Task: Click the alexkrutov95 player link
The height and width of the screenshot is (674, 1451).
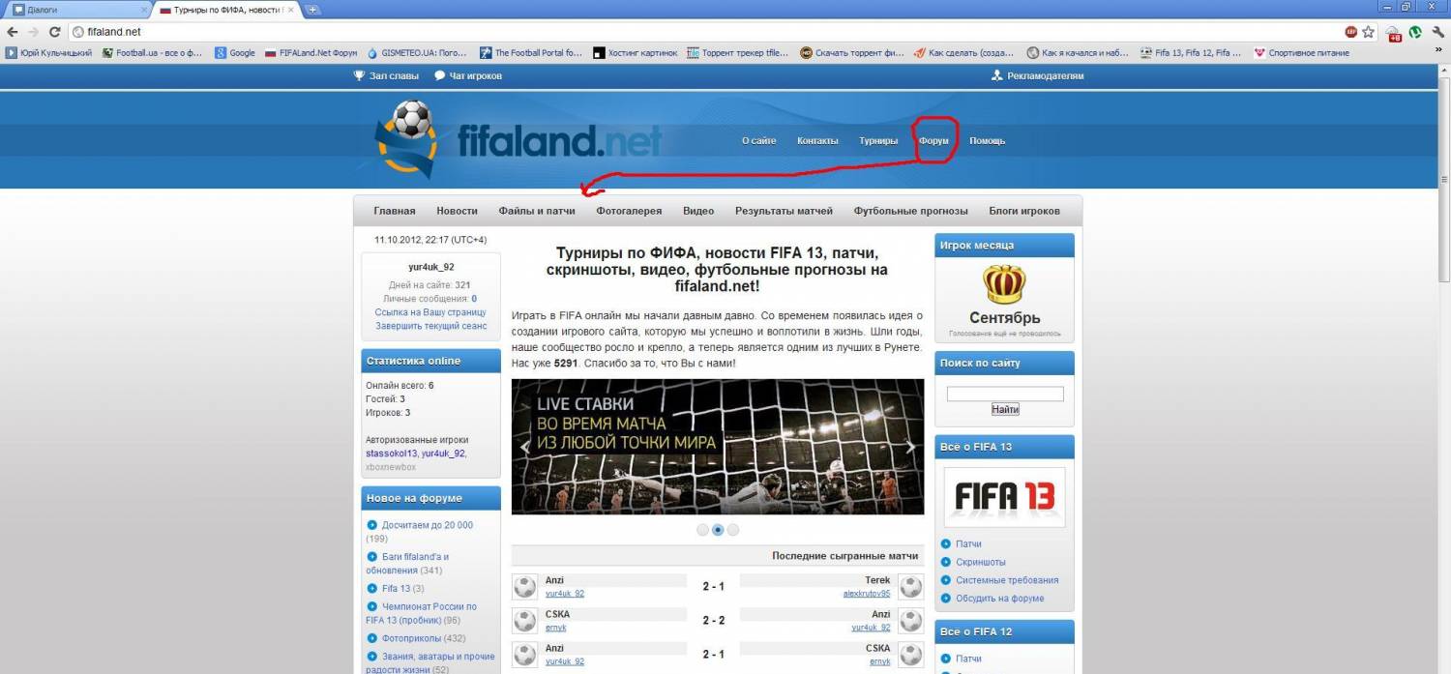Action: point(867,594)
